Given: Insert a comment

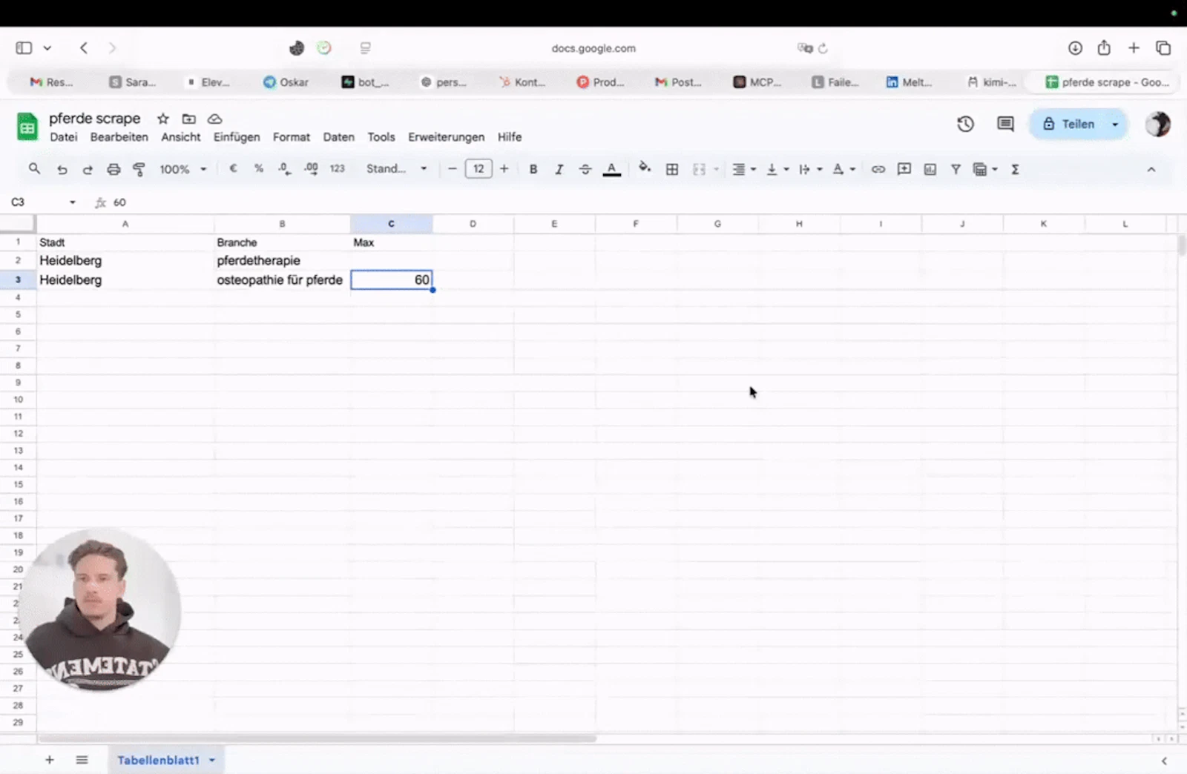Looking at the screenshot, I should coord(904,169).
